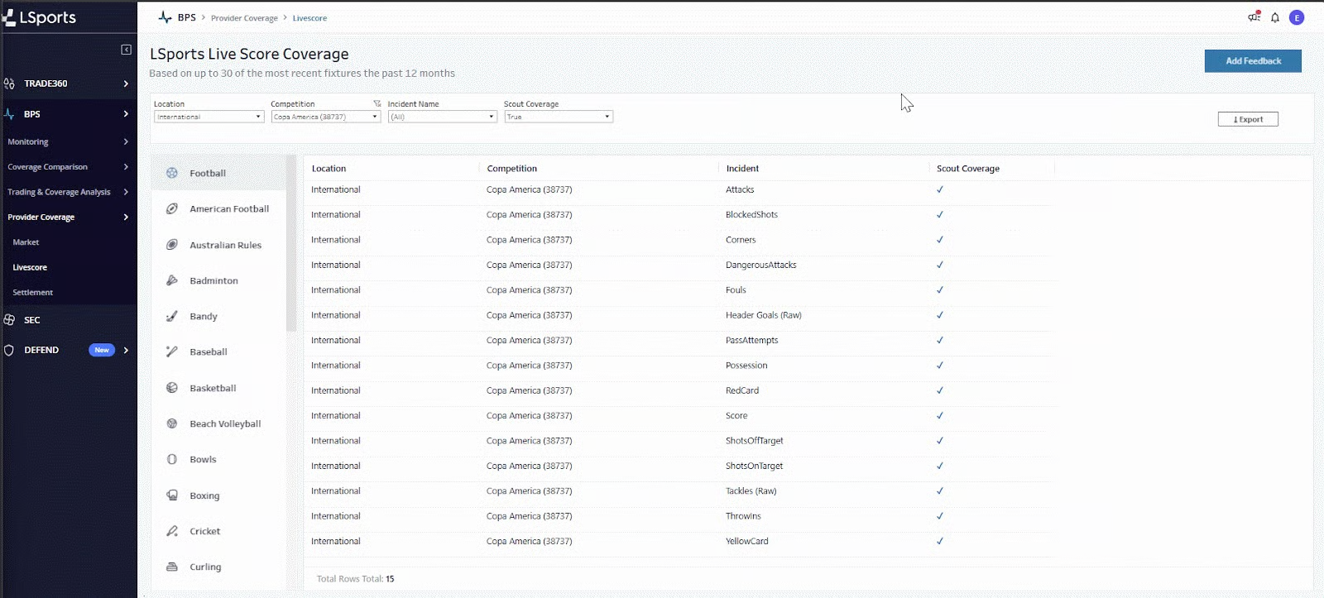Go to Market in sidebar
The image size is (1324, 598).
point(26,242)
